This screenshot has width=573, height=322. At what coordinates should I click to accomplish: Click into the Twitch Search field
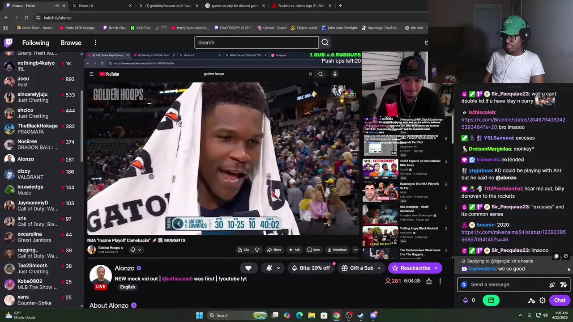[x=256, y=42]
